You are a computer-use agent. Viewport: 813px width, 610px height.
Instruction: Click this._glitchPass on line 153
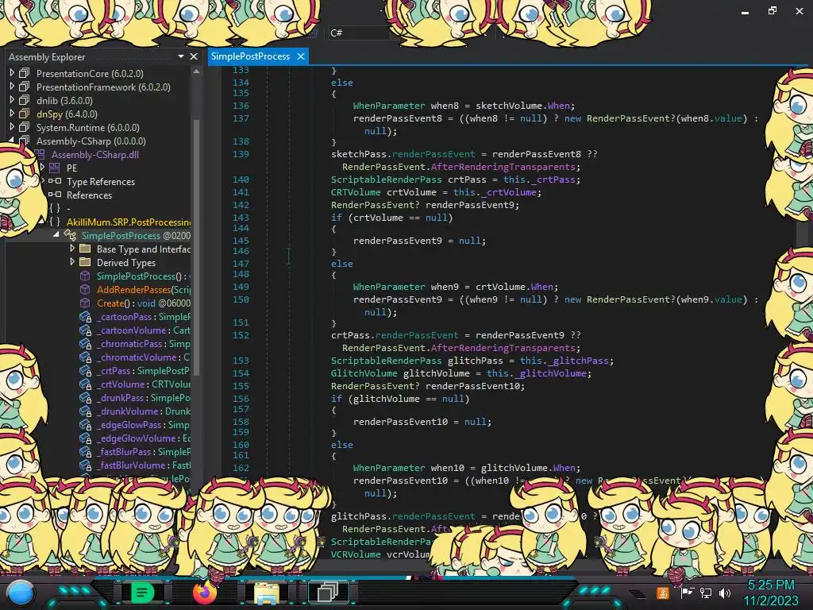tap(564, 361)
